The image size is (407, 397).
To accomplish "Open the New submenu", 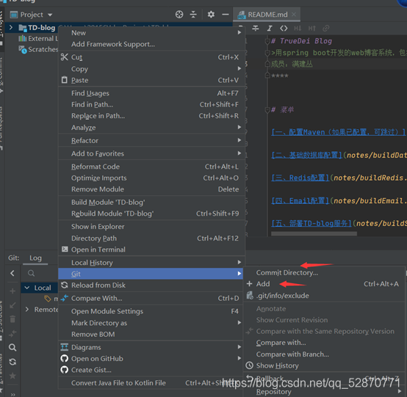I will click(151, 33).
